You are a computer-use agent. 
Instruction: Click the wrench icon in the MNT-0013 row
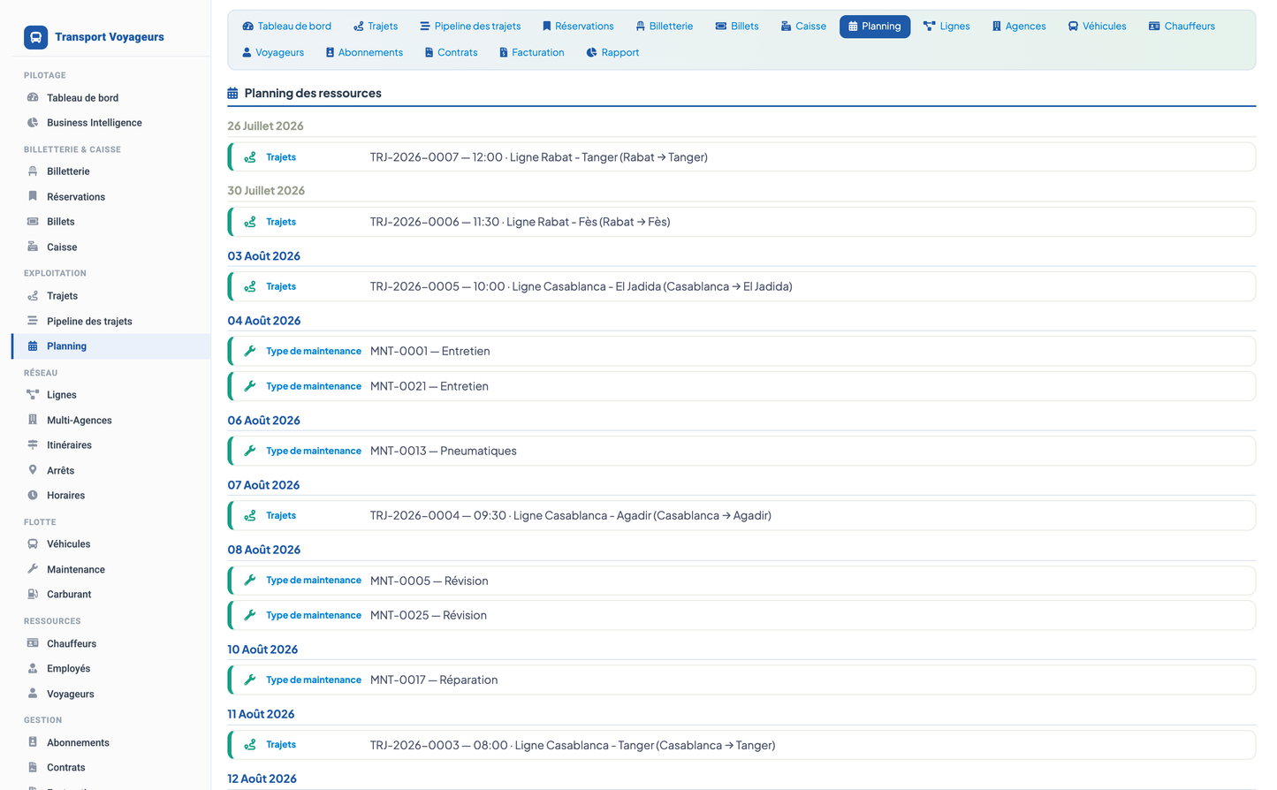coord(250,451)
